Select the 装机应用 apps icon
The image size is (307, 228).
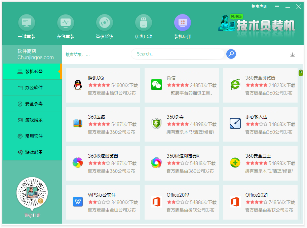pos(183,23)
